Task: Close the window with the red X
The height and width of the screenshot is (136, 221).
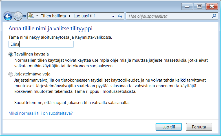Action: 212,6
